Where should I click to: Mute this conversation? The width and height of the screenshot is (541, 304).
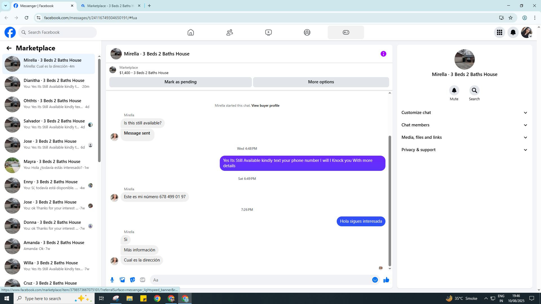tap(454, 91)
